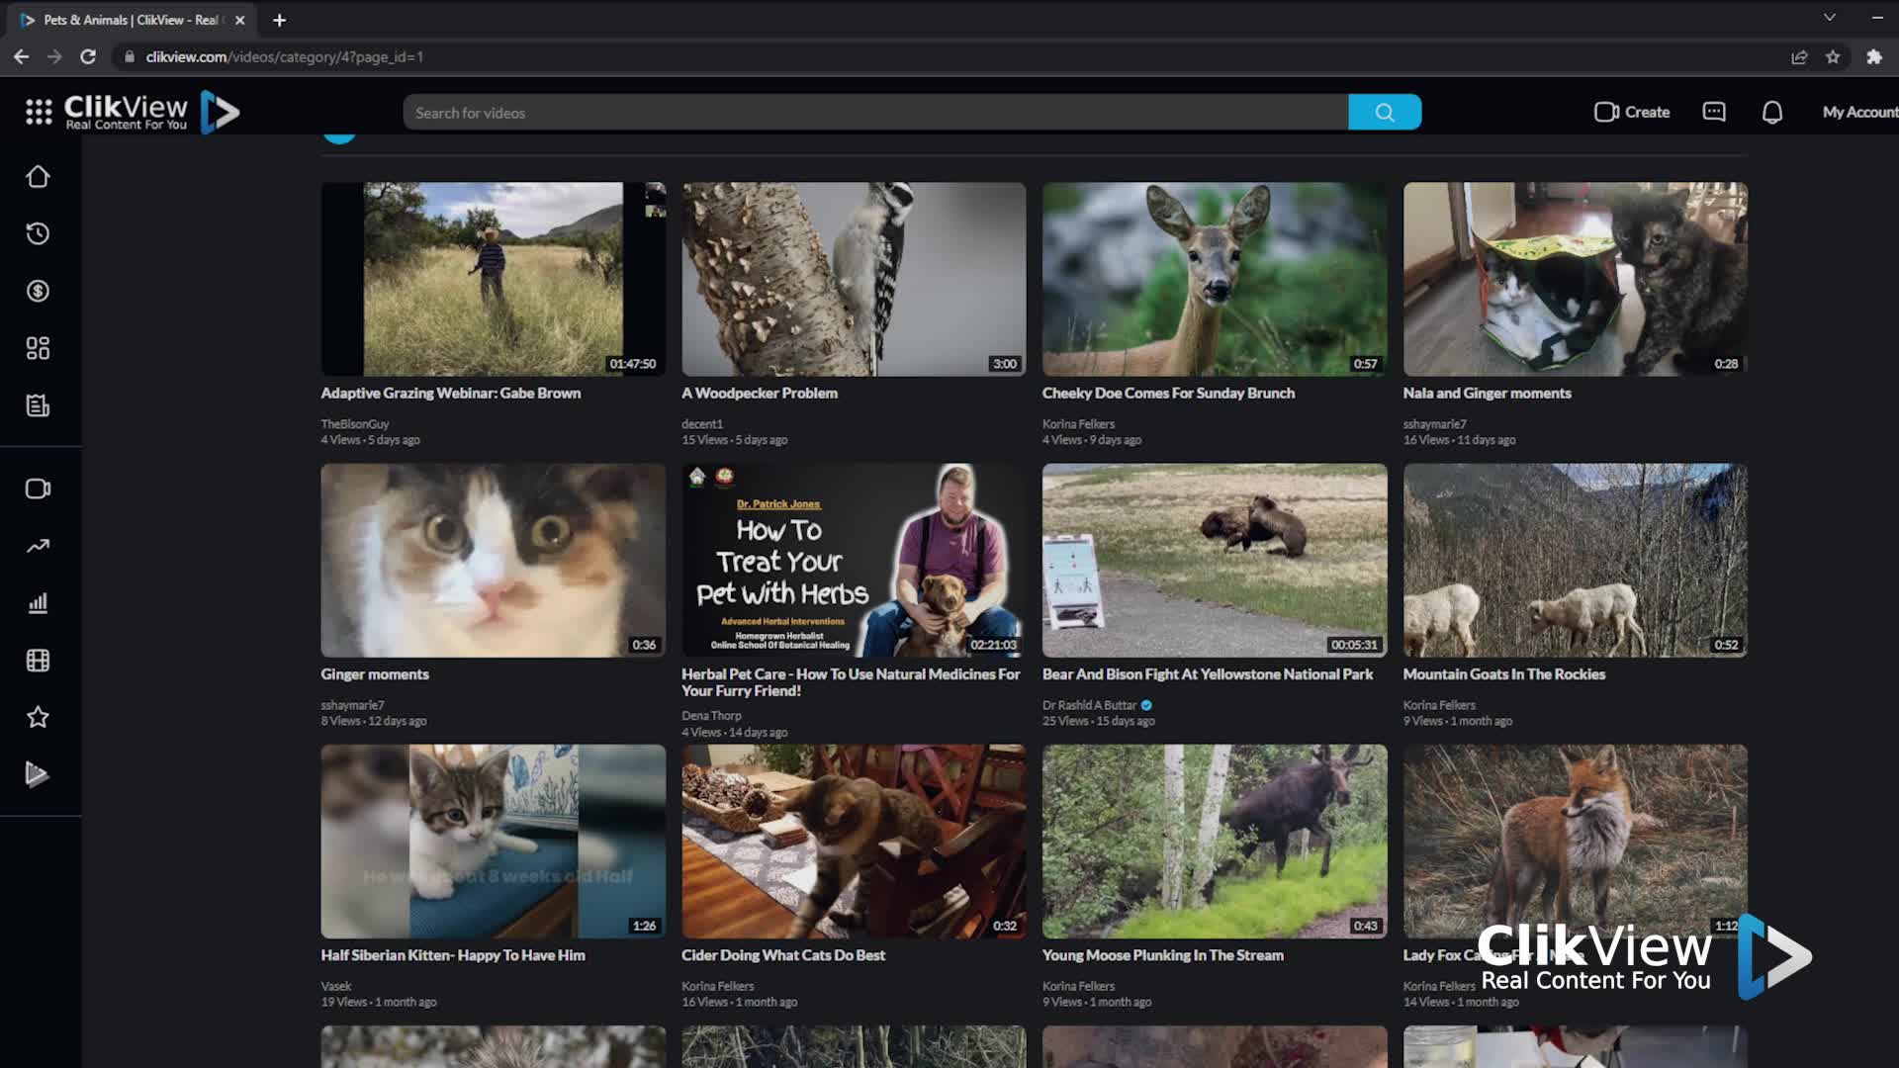
Task: Open sshaymarie7 channel under Nala and Ginger
Action: click(1434, 424)
